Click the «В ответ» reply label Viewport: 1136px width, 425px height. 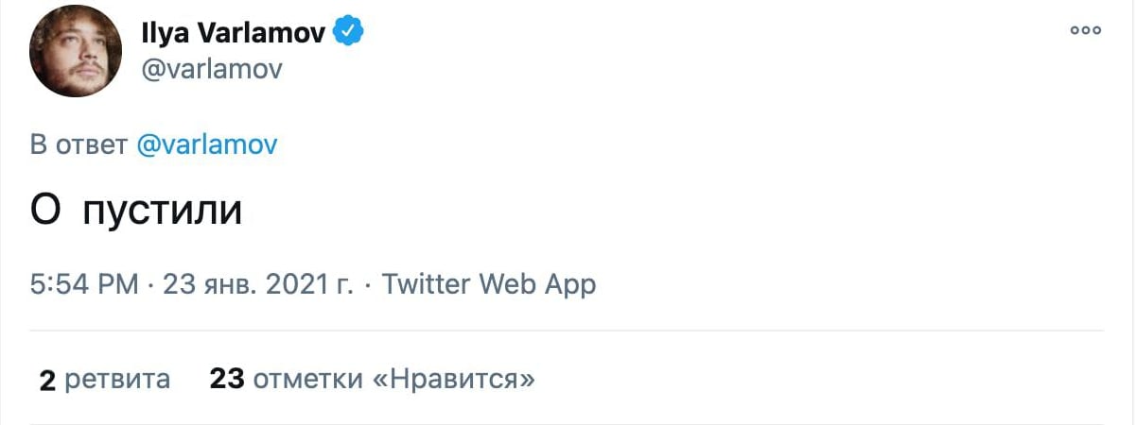79,144
